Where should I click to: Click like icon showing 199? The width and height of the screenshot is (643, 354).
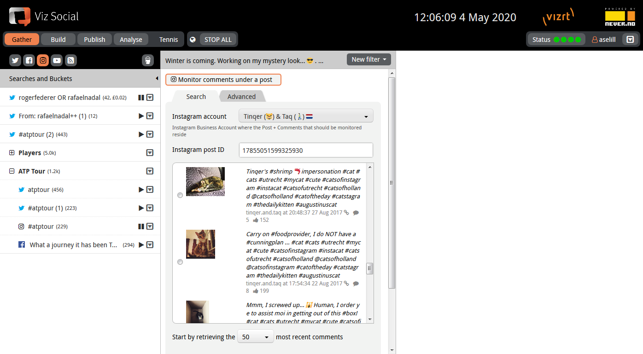click(256, 291)
